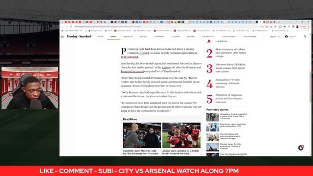Screen dimensions: 313x176
Task: Open most-read story number 3 about Infosys
Action: pyautogui.click(x=230, y=68)
